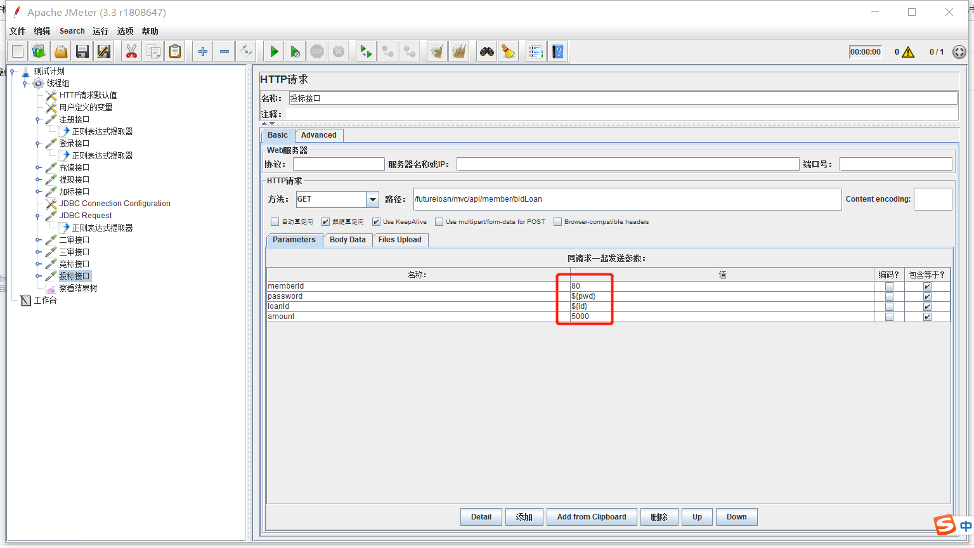The height and width of the screenshot is (548, 974).
Task: Click the Reset Search brush icon
Action: [x=509, y=51]
